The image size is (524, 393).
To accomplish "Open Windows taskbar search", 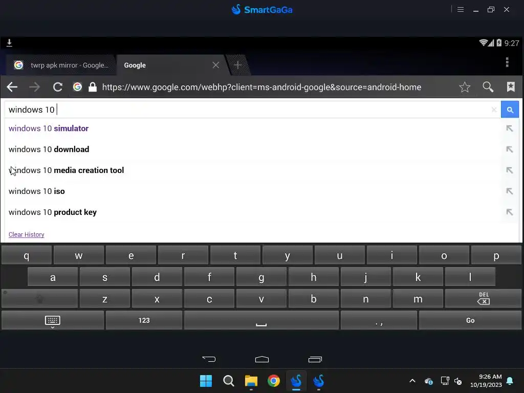I will 229,381.
